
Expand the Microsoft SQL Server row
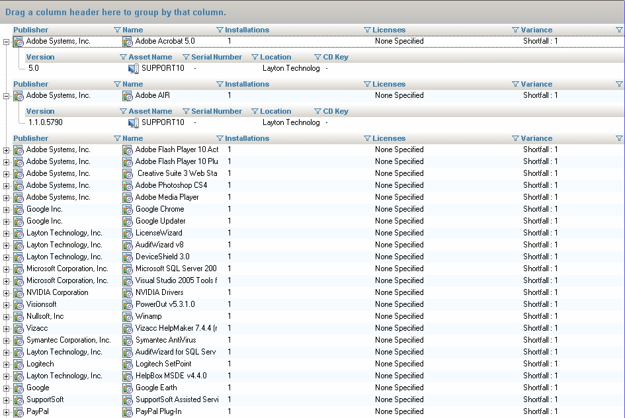pos(6,269)
